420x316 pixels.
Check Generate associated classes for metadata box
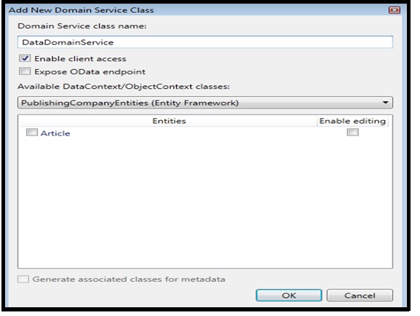click(x=23, y=279)
